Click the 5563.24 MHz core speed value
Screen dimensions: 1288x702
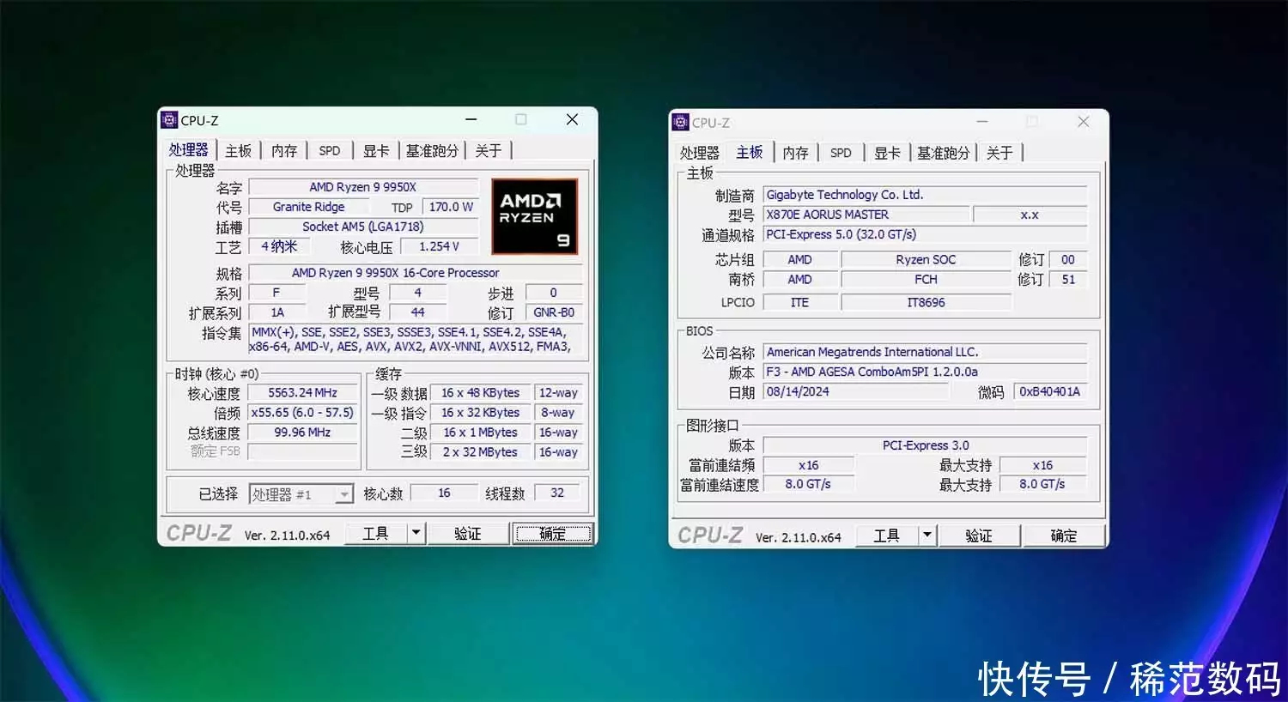302,392
